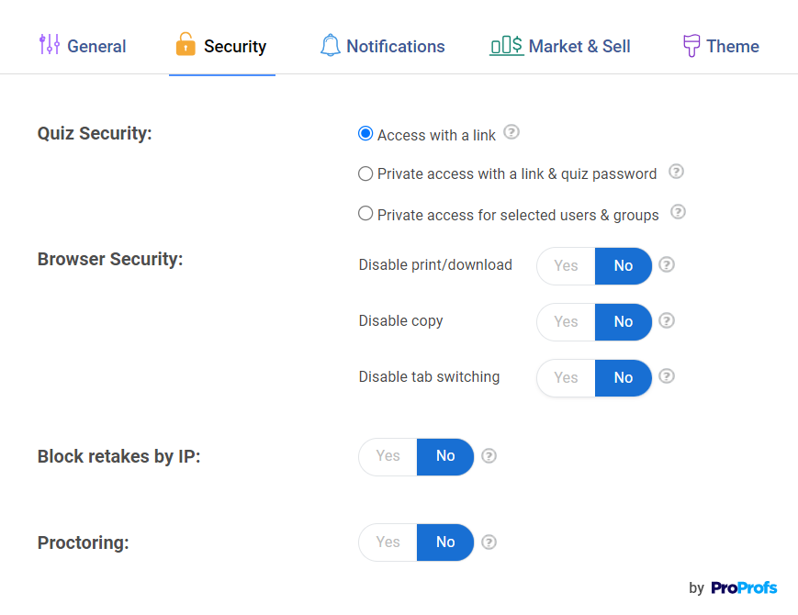798x615 pixels.
Task: Open help tooltip for Disable print/download
Action: [667, 264]
